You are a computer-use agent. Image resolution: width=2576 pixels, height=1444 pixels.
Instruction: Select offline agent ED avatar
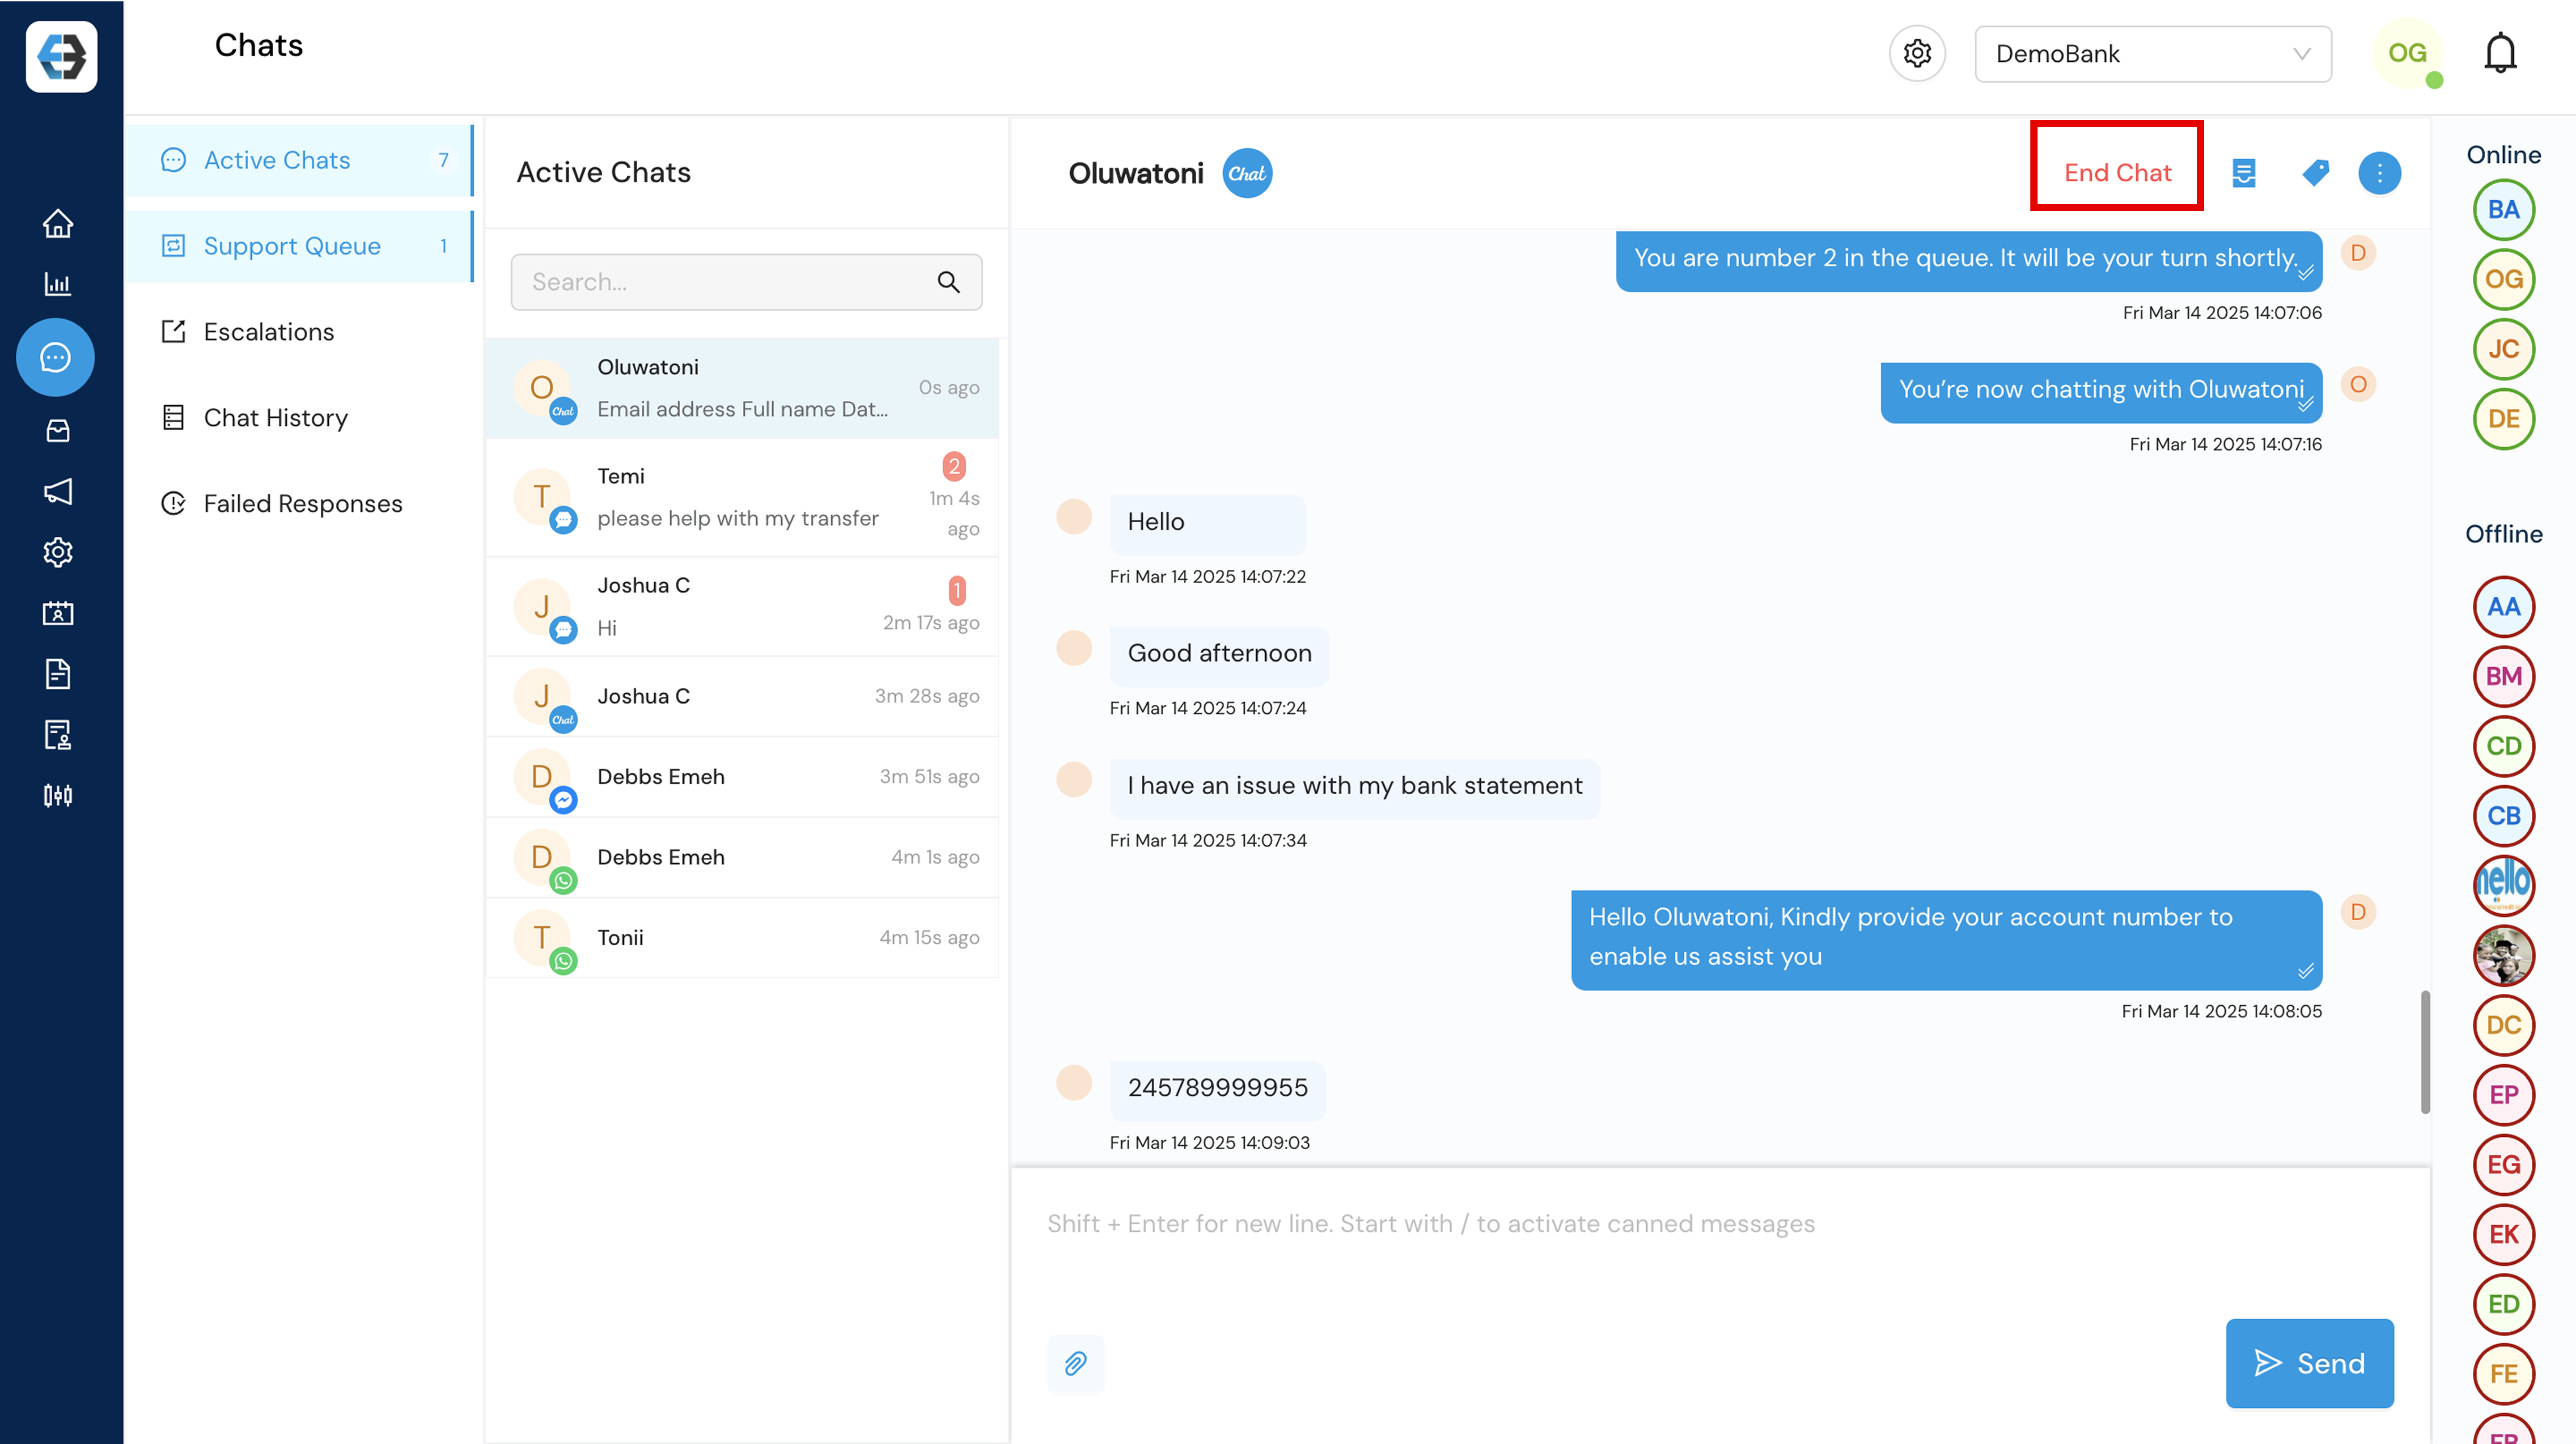tap(2503, 1304)
